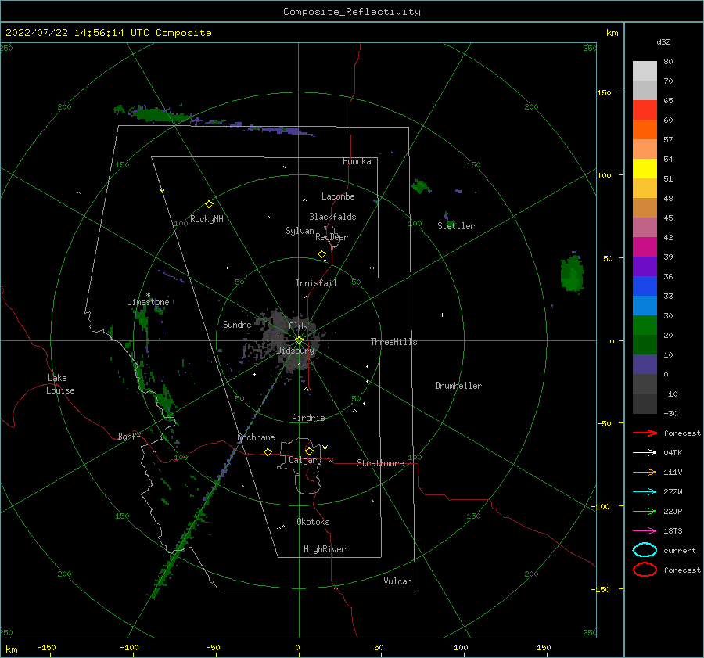Click the Sylvan label
The image size is (704, 658).
click(300, 231)
